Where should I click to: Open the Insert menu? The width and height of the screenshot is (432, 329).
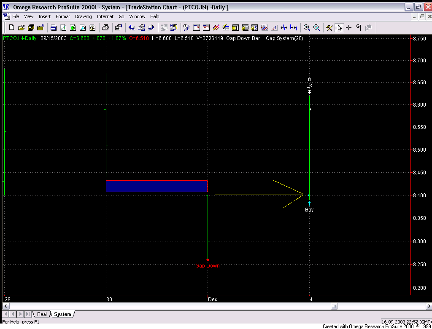(44, 16)
